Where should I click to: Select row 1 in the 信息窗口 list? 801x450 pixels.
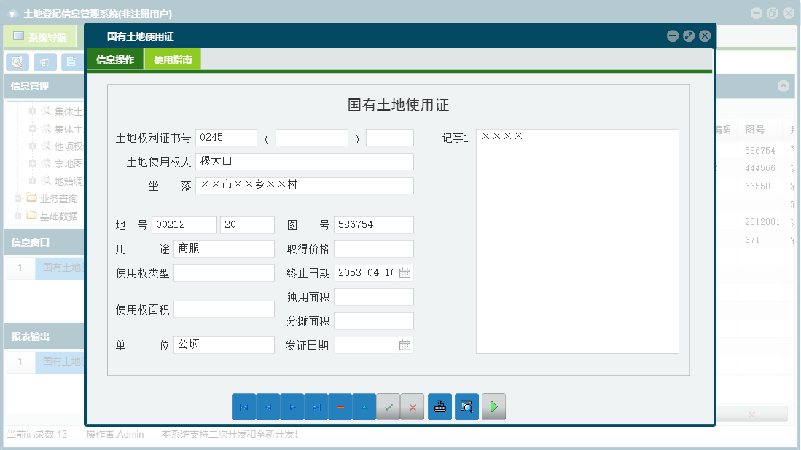[45, 267]
